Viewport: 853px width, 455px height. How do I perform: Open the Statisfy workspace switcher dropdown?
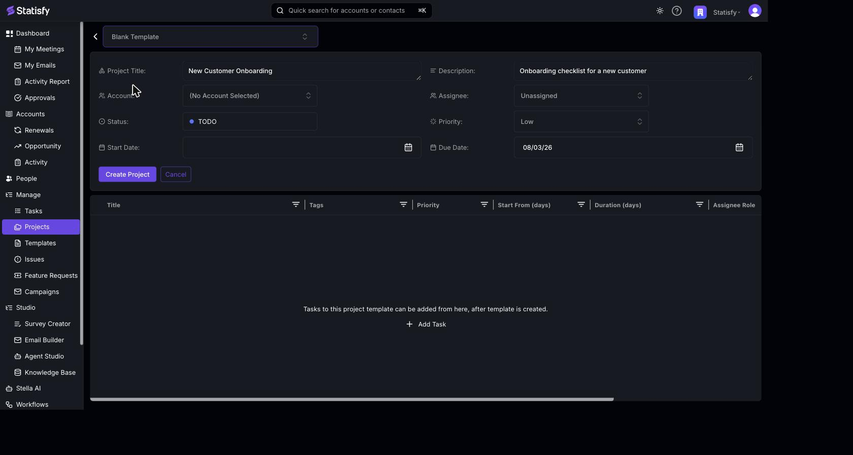tap(727, 12)
